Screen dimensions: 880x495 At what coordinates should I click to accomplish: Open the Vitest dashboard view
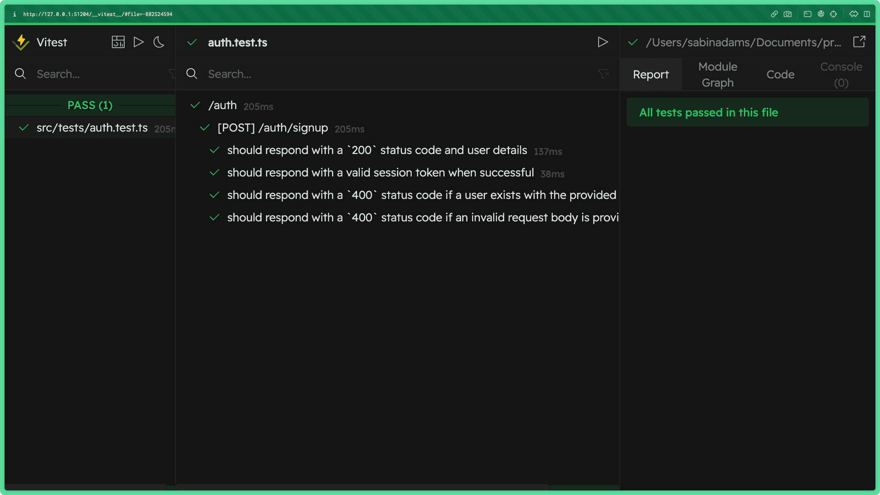(x=118, y=42)
